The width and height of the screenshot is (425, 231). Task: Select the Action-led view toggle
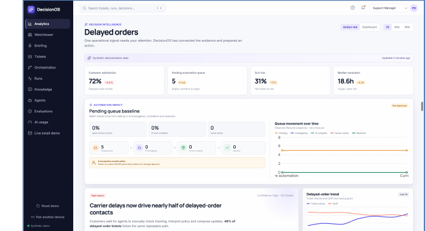pyautogui.click(x=350, y=27)
